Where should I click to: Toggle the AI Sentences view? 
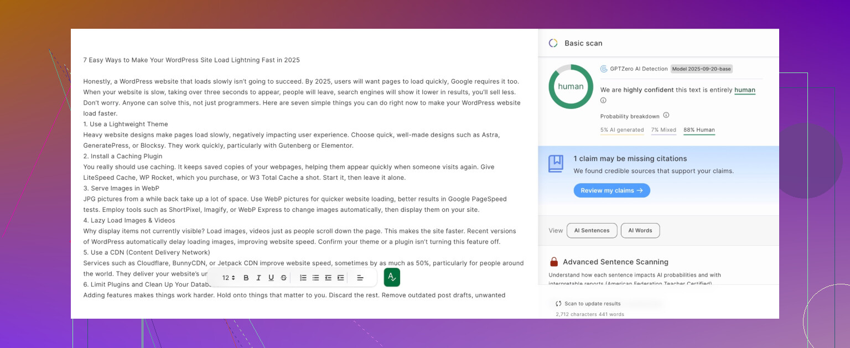point(592,231)
